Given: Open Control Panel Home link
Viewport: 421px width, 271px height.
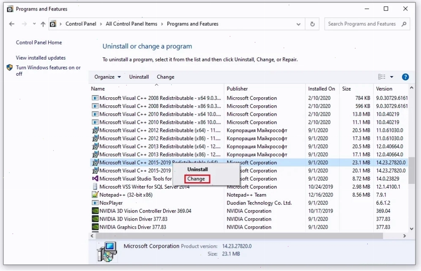Looking at the screenshot, I should [38, 42].
